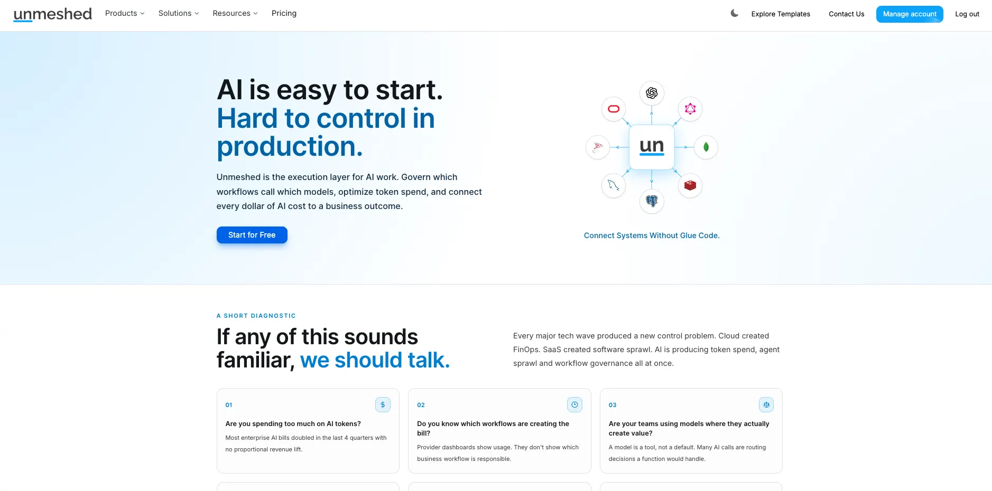Image resolution: width=992 pixels, height=491 pixels.
Task: Select the SQL Server icon in the diagram
Action: point(598,147)
